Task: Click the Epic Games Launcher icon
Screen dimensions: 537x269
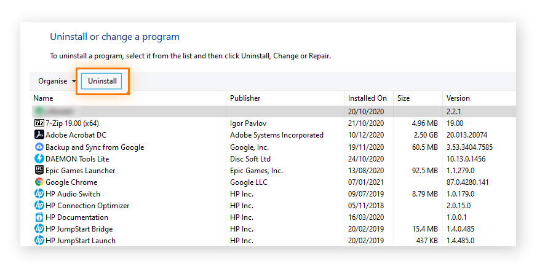Action: click(x=39, y=171)
